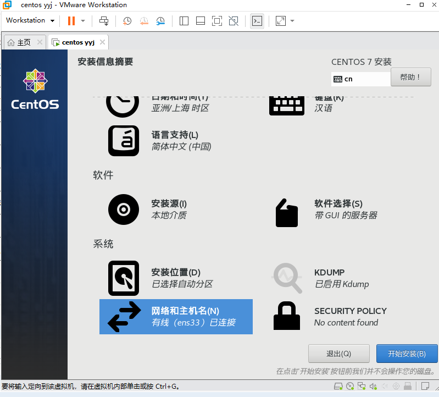
Task: Click 本地介质 text
Action: pos(169,215)
